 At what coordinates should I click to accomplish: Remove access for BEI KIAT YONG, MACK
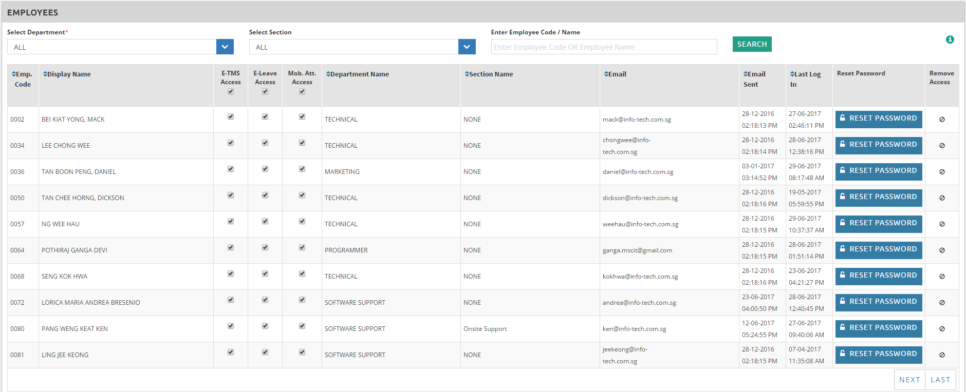pos(942,120)
